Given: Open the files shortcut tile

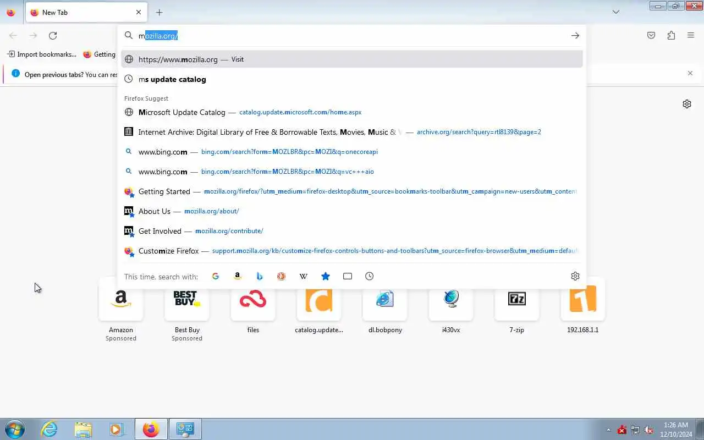Looking at the screenshot, I should [x=253, y=306].
